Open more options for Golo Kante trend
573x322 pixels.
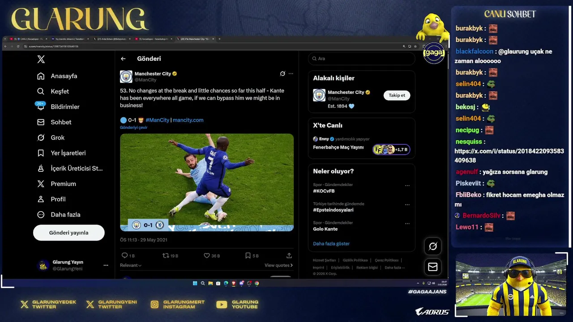407,223
